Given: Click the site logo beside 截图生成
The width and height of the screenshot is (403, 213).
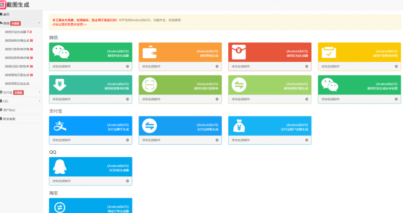Looking at the screenshot, I should tap(3, 5).
